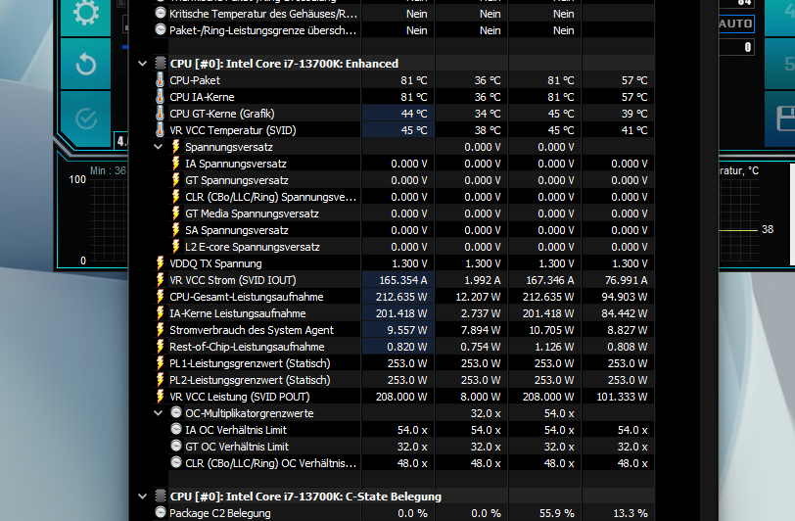795x521 pixels.
Task: Select the CPU IA-Kerne row label
Action: click(202, 97)
